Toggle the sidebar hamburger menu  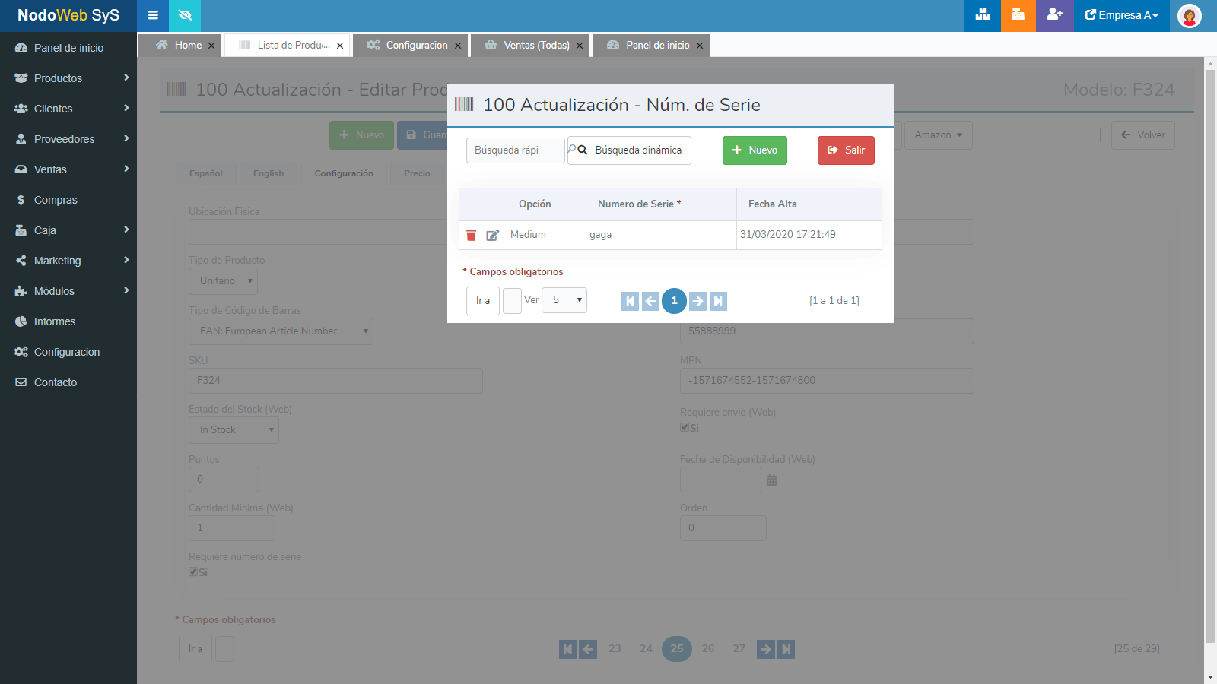(153, 15)
